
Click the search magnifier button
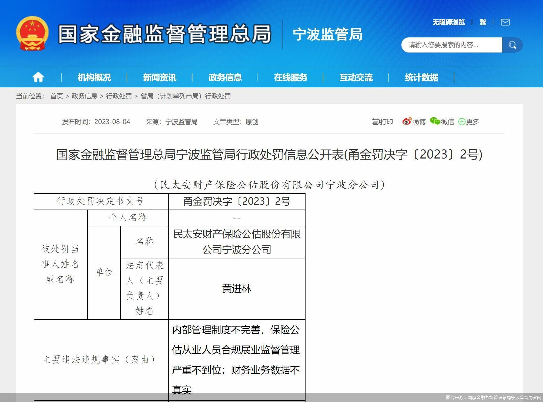pyautogui.click(x=512, y=45)
